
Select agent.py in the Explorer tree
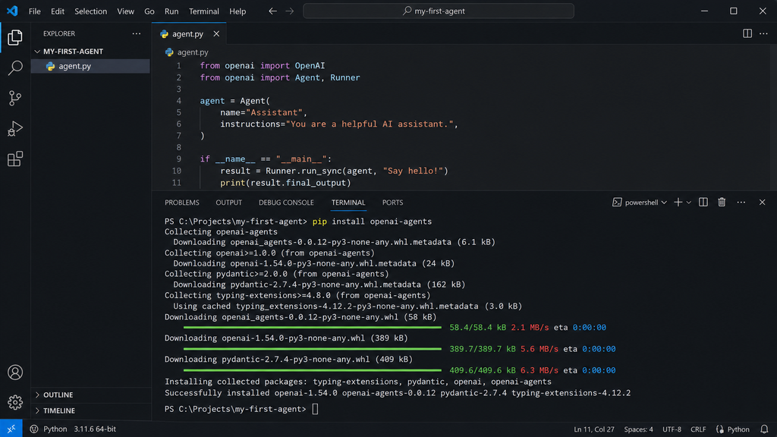(90, 66)
